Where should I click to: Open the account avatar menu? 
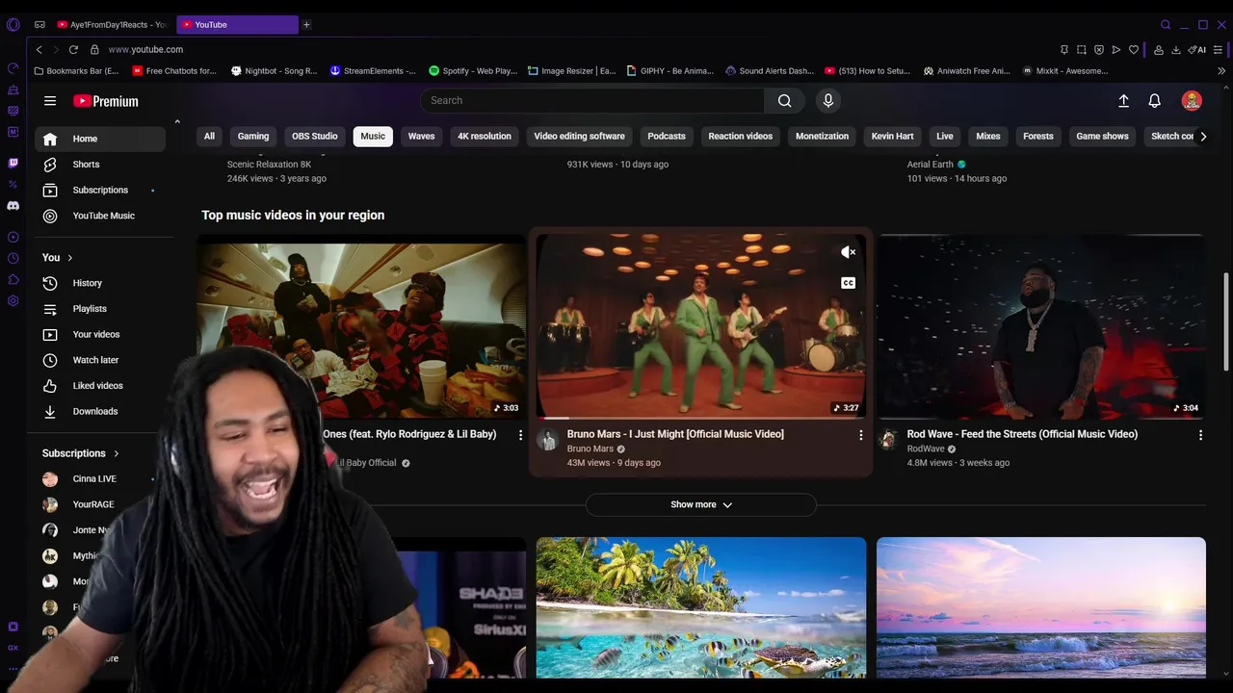(1192, 100)
